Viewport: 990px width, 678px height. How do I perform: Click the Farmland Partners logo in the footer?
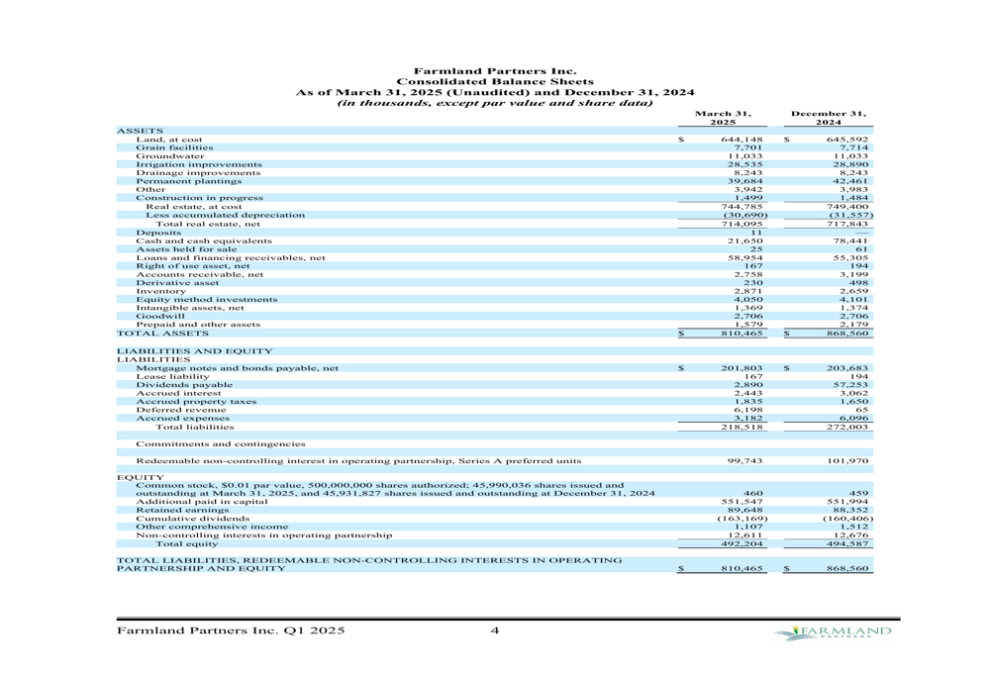[834, 631]
